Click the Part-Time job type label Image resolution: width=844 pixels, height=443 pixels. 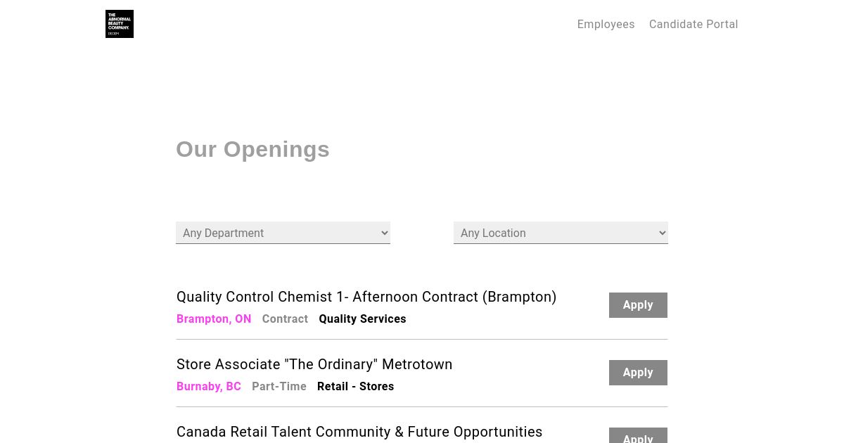tap(279, 386)
